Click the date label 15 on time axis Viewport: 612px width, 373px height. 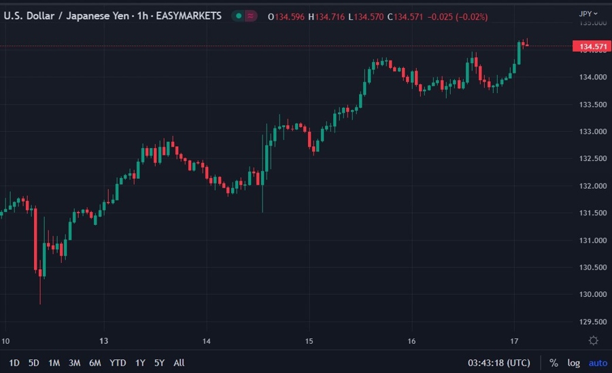[309, 341]
